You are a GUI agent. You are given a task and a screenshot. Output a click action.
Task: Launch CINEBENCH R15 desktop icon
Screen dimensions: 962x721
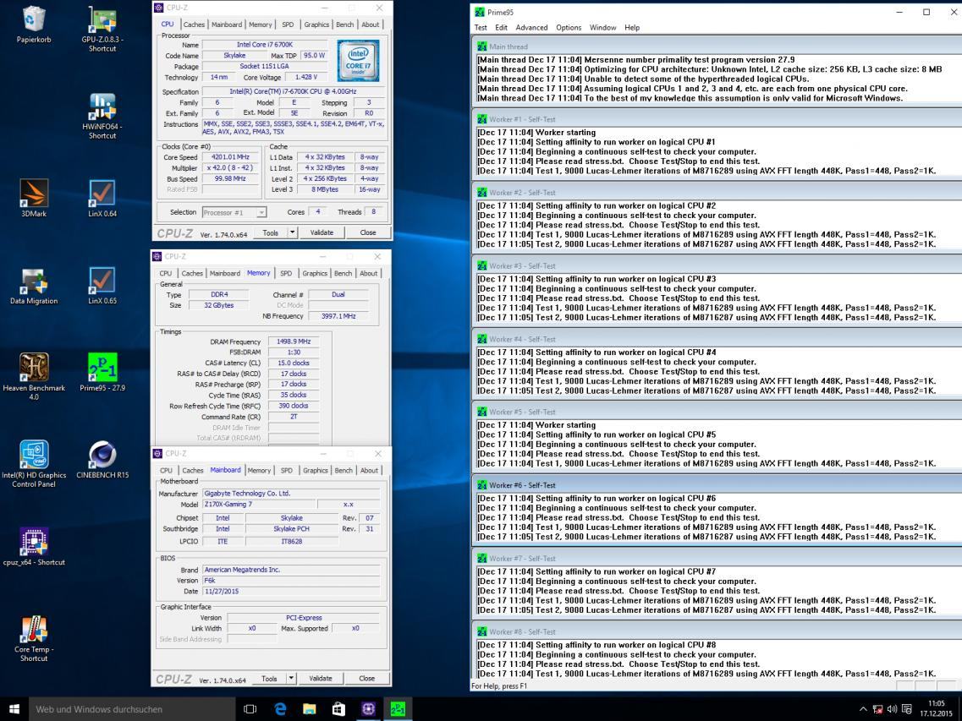tap(102, 459)
